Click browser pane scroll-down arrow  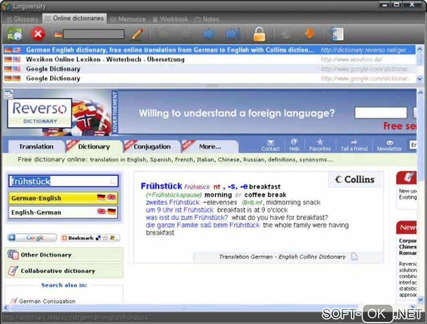click(x=420, y=299)
